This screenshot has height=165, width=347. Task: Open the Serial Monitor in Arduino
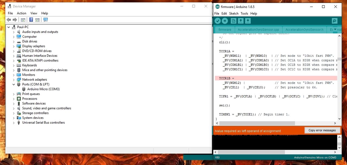[x=335, y=21]
